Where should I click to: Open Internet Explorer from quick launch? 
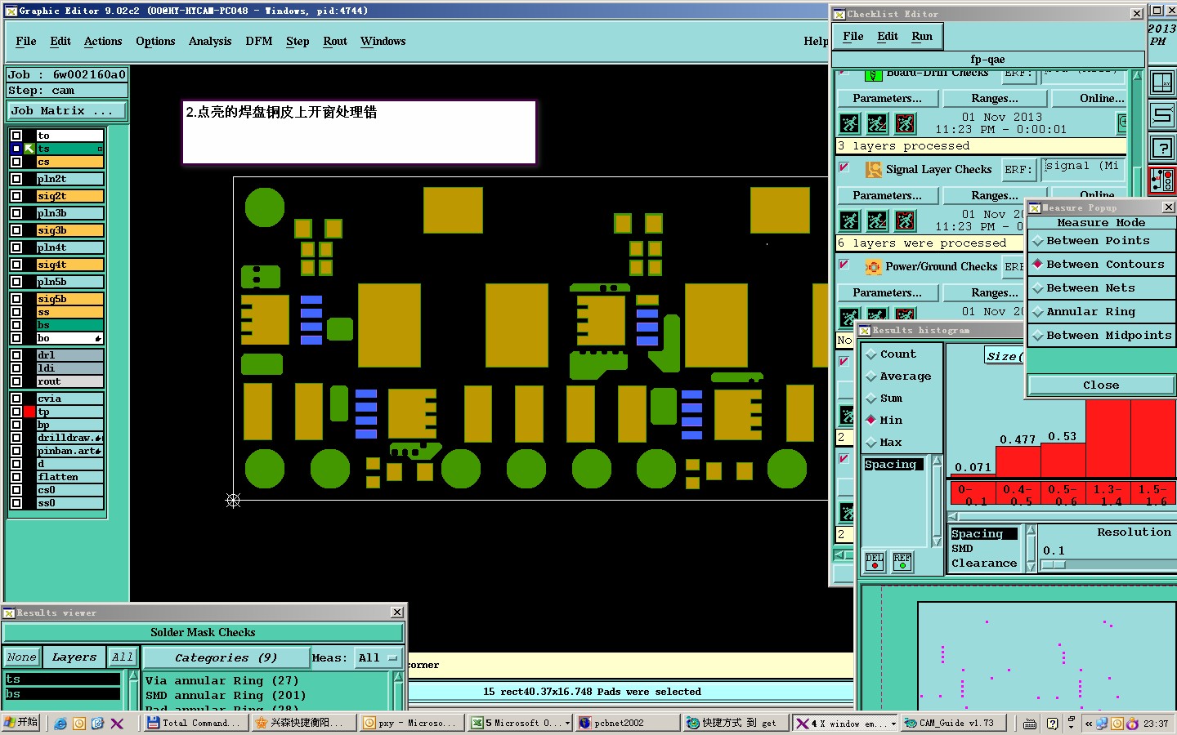(x=60, y=723)
